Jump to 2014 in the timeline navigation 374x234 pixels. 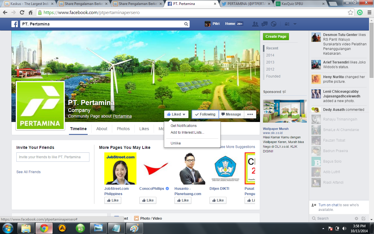[x=270, y=55]
